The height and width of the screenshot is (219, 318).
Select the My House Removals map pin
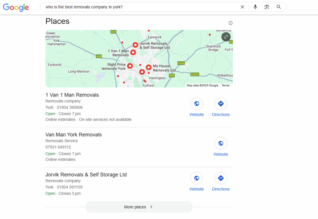(x=148, y=67)
